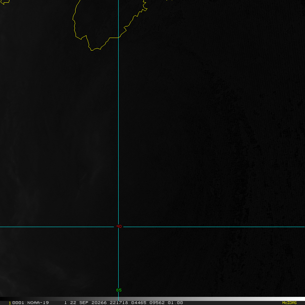Click the grayscale brightness bar

152,299
